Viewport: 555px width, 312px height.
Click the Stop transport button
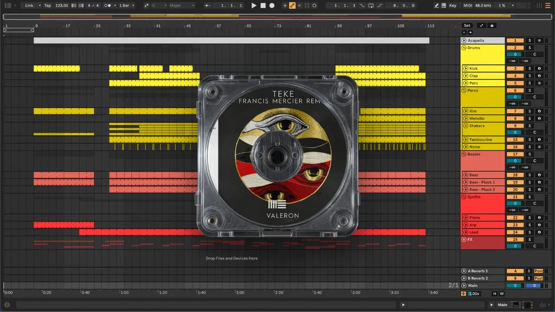(263, 6)
